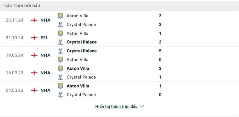
Task: Open Hiển thị thêm trận đấu link
Action: click(x=116, y=107)
